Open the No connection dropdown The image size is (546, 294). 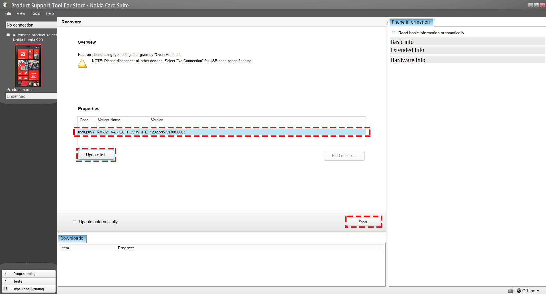coord(31,25)
